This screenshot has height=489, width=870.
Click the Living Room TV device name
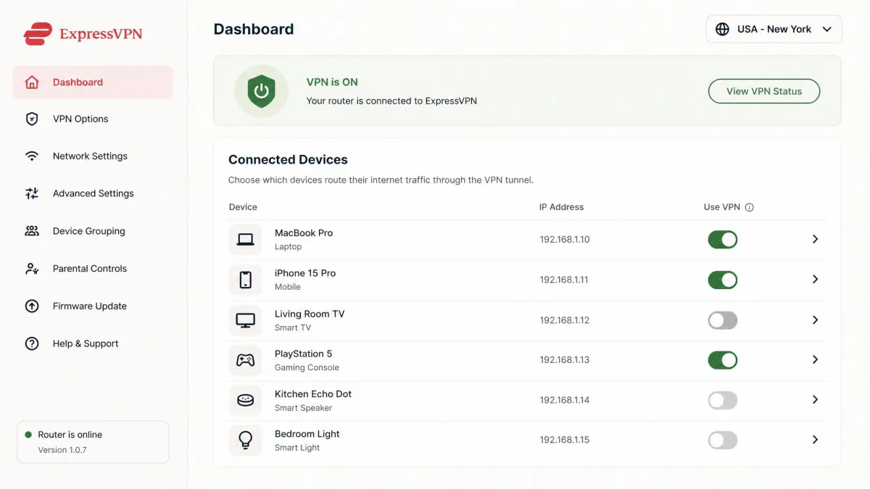pyautogui.click(x=310, y=314)
